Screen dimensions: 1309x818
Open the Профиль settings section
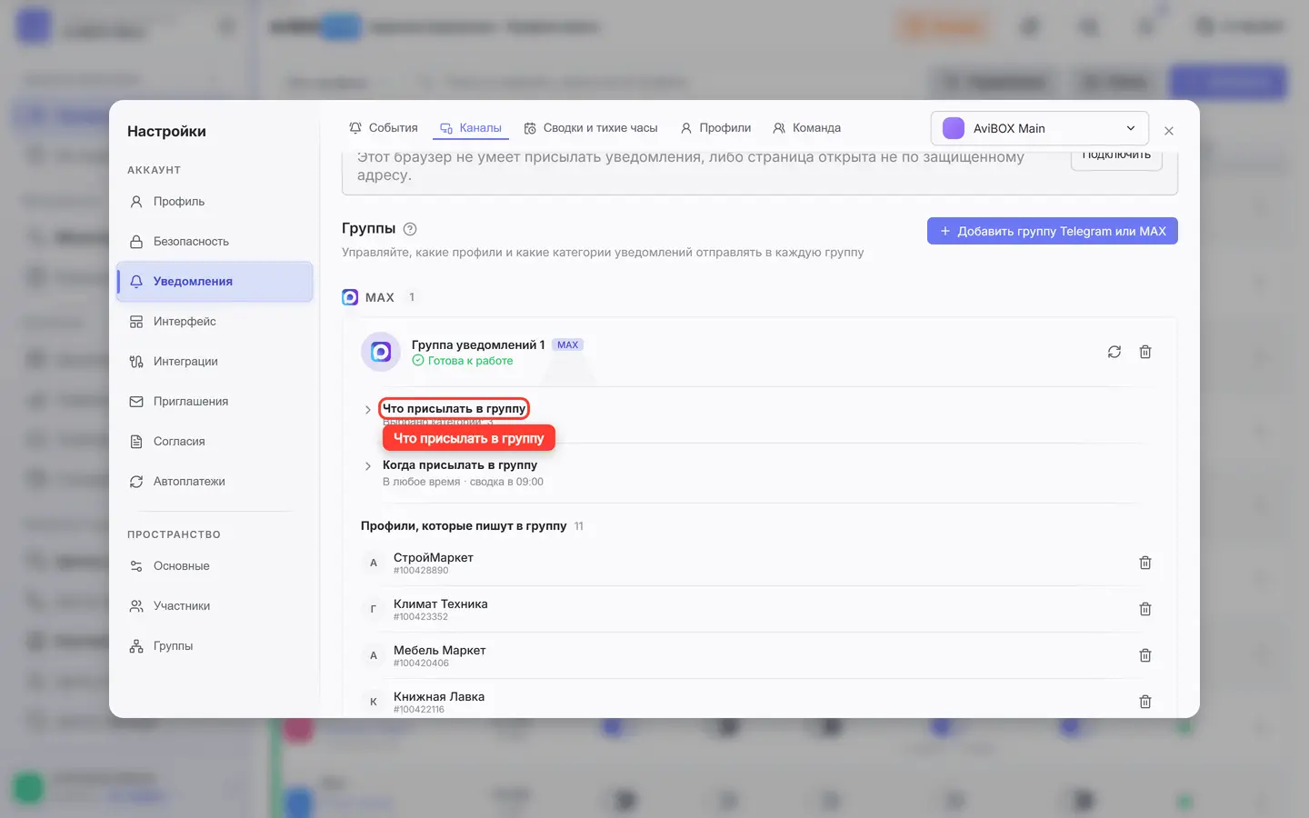(x=215, y=202)
